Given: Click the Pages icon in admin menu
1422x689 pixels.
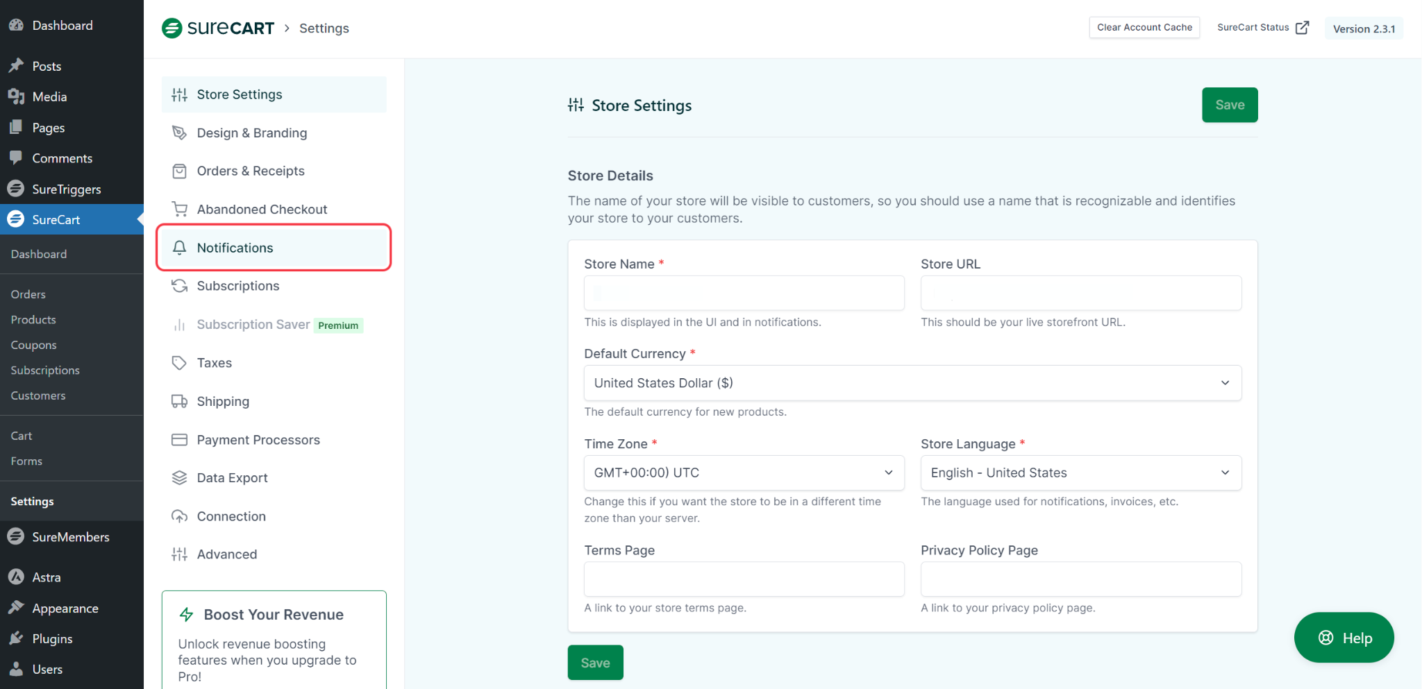Looking at the screenshot, I should [x=16, y=128].
